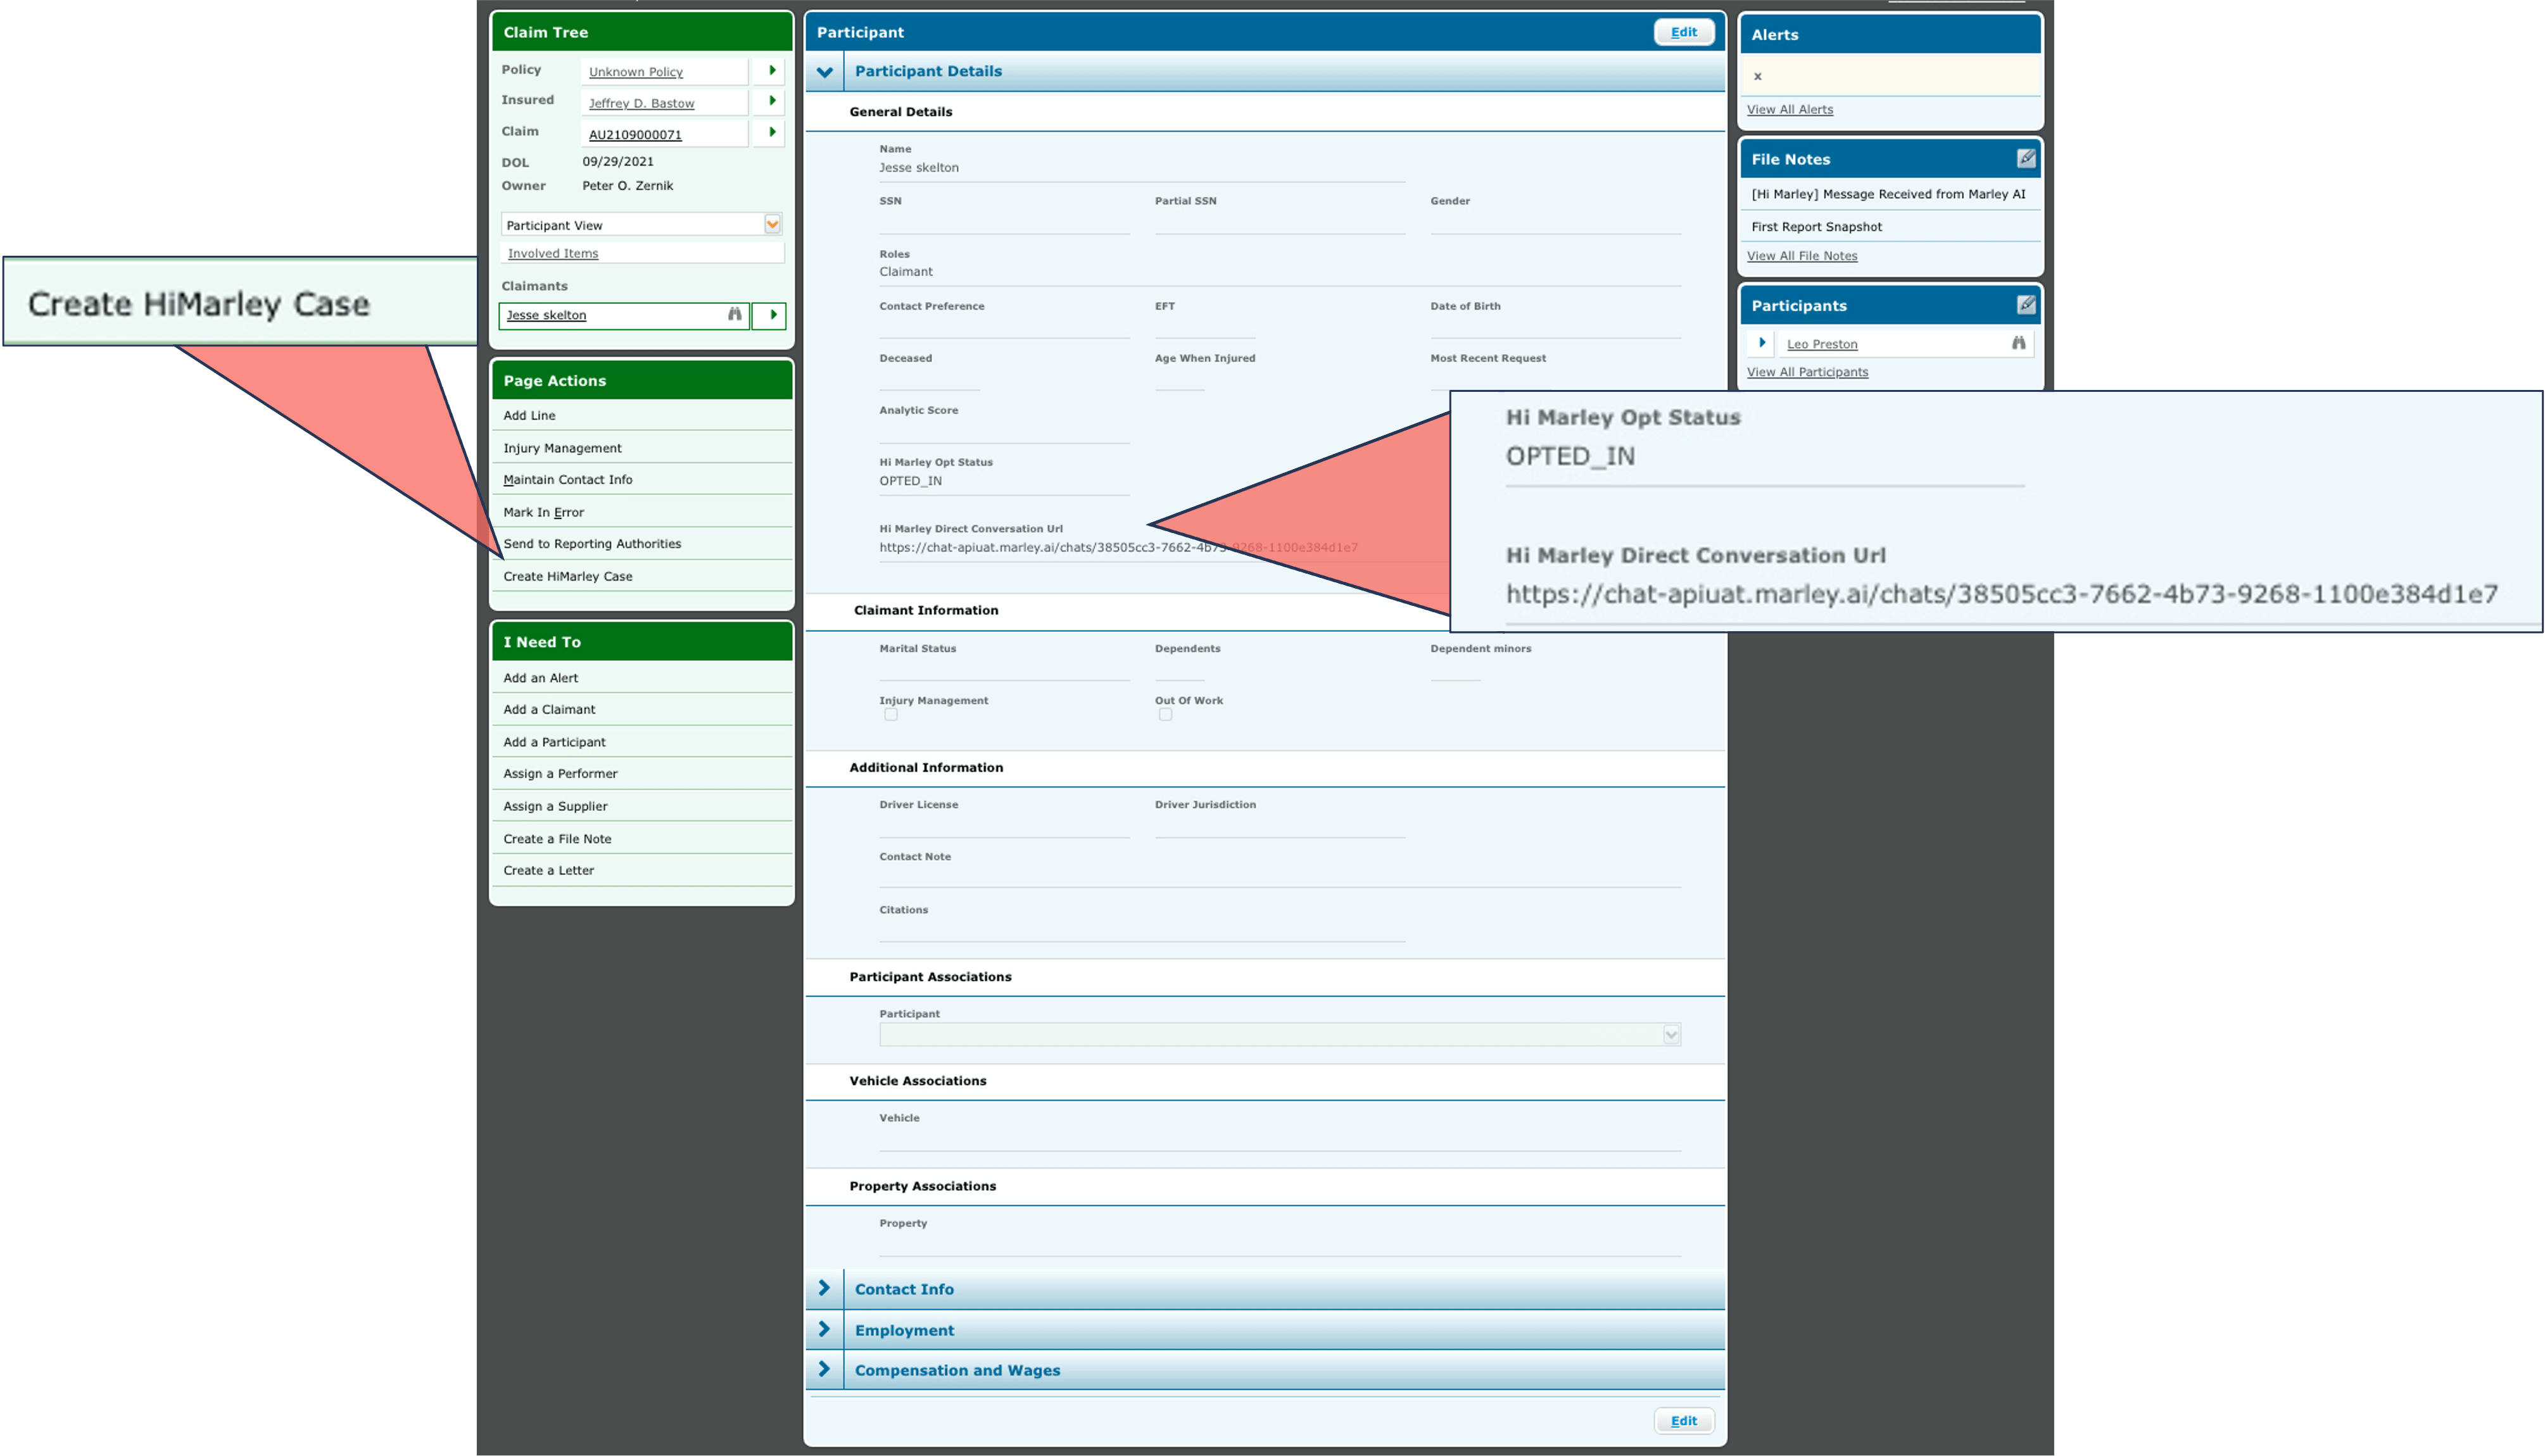Select Create HiMarley Case page action

[x=567, y=577]
